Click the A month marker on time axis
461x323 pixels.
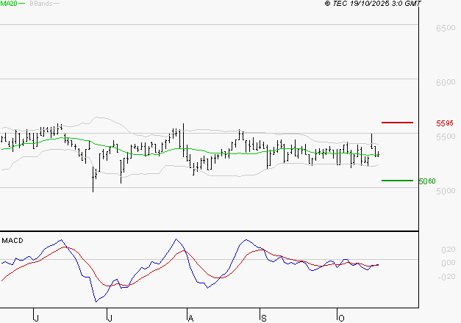pos(190,318)
